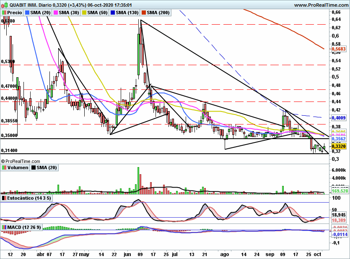Click the 0,31400 support level label
The height and width of the screenshot is (259, 350).
tap(9, 150)
